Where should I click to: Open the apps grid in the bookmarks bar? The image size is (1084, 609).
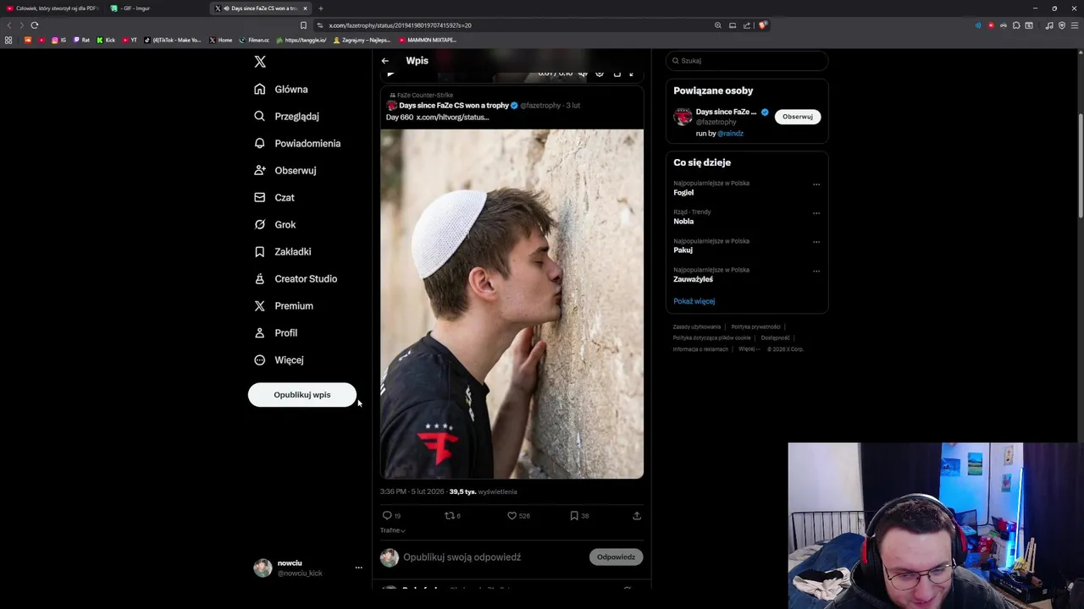click(8, 40)
